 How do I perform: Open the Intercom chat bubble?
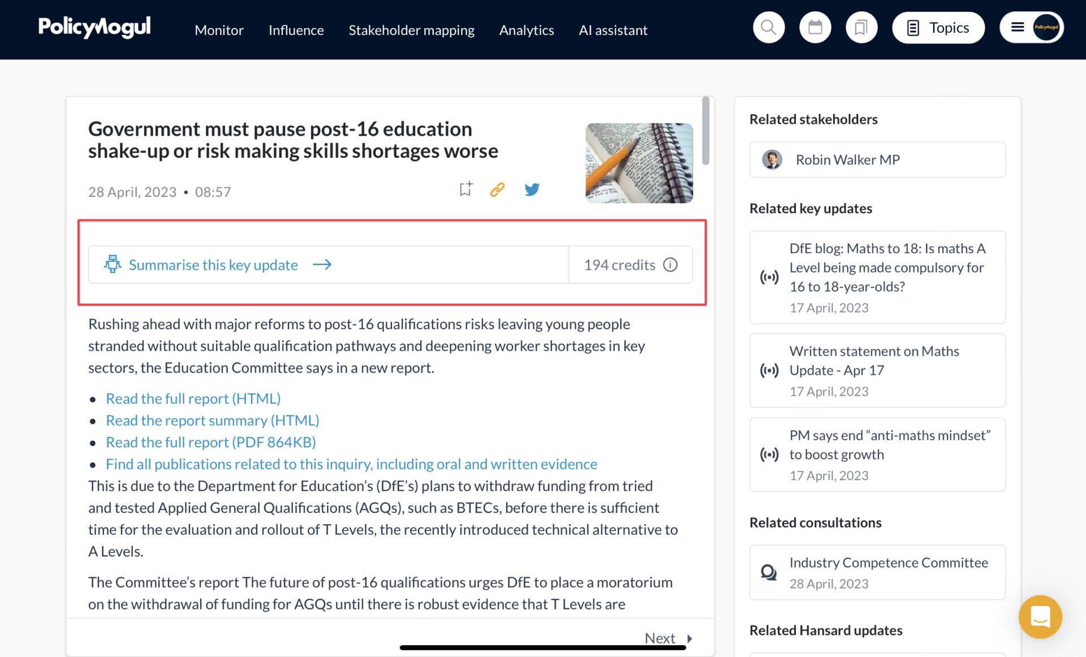(1040, 617)
